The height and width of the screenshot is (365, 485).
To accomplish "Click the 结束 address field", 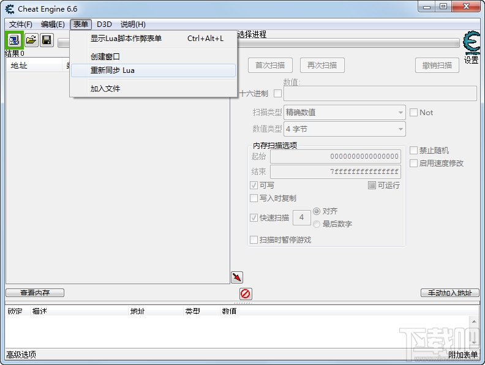I will point(336,171).
